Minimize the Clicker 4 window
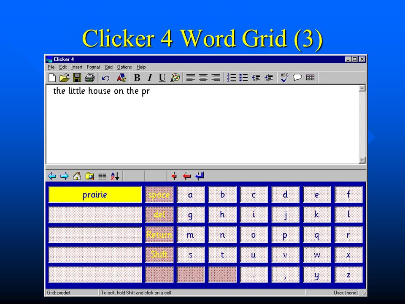 (348, 59)
